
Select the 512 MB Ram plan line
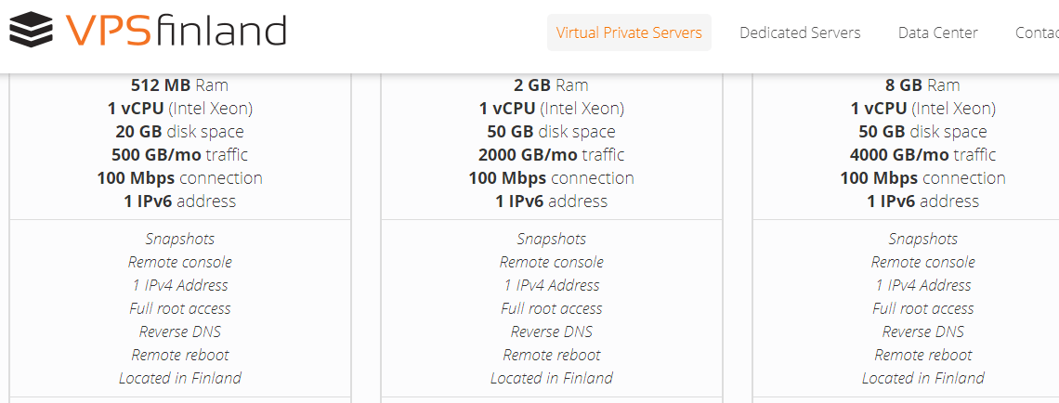[x=179, y=85]
